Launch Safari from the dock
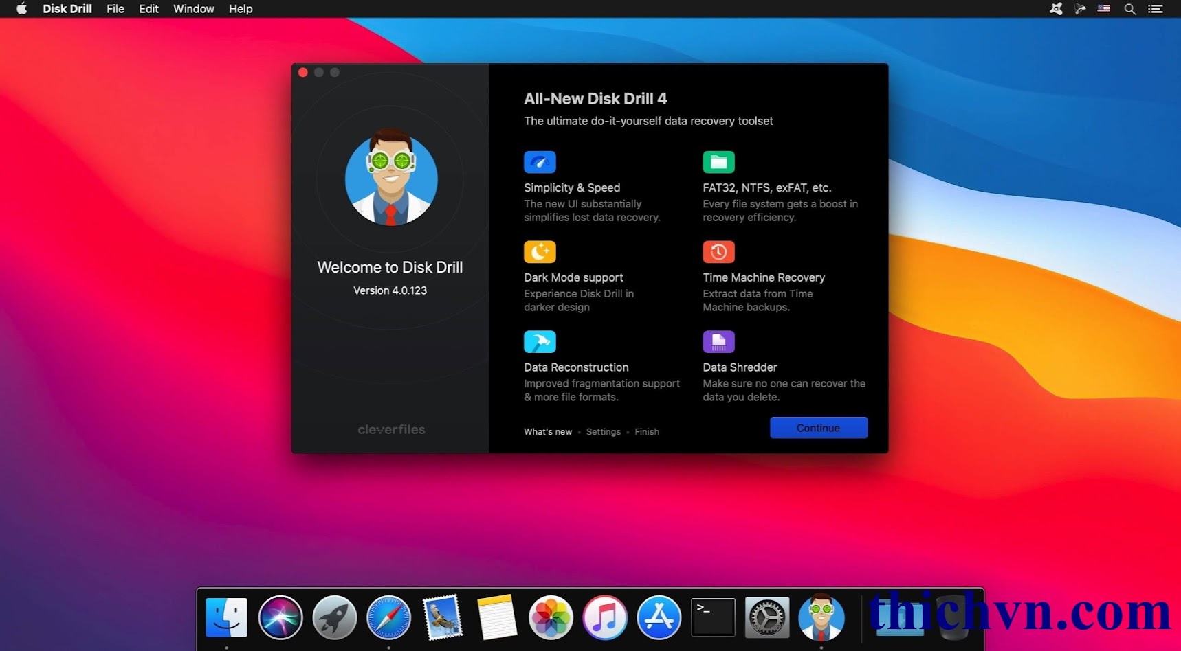 tap(388, 617)
